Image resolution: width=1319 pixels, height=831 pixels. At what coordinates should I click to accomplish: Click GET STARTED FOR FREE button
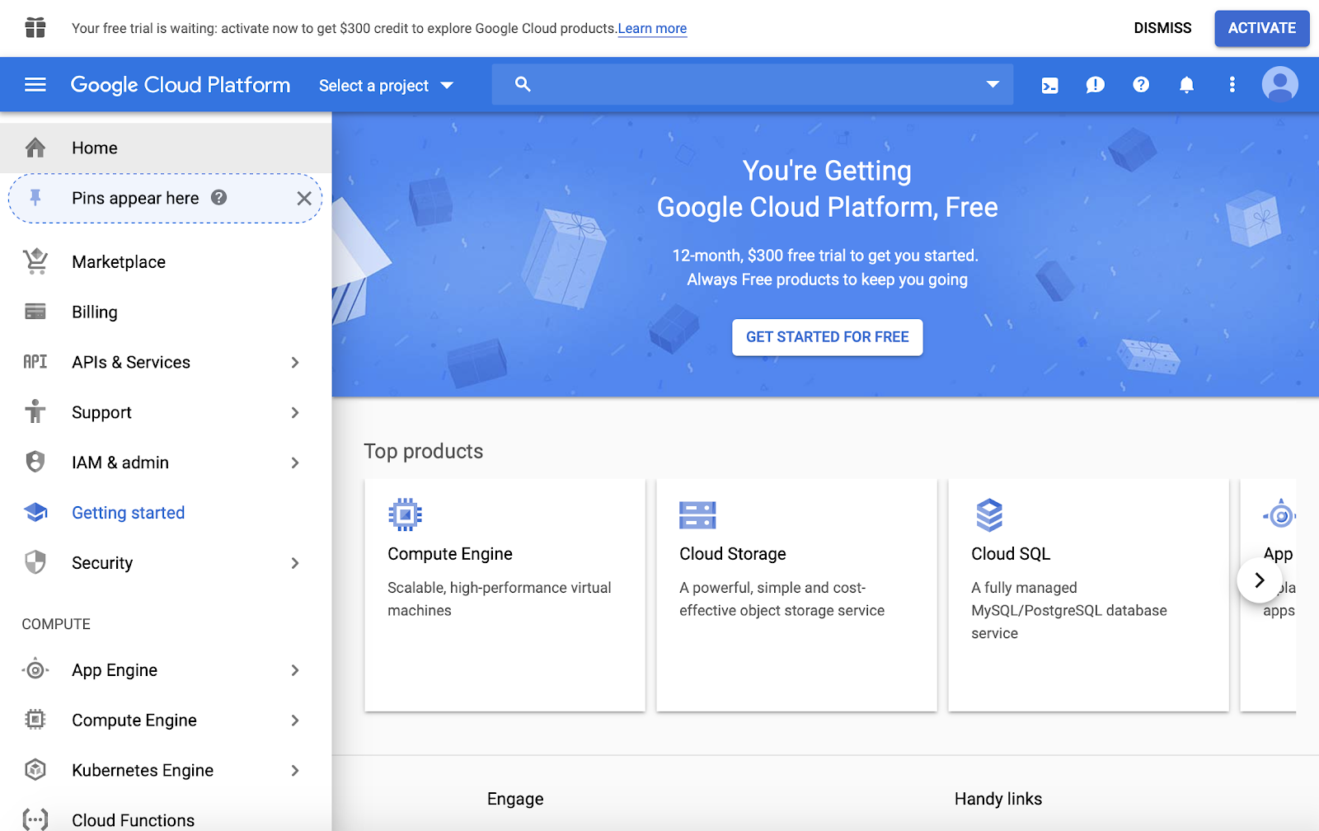(x=827, y=337)
